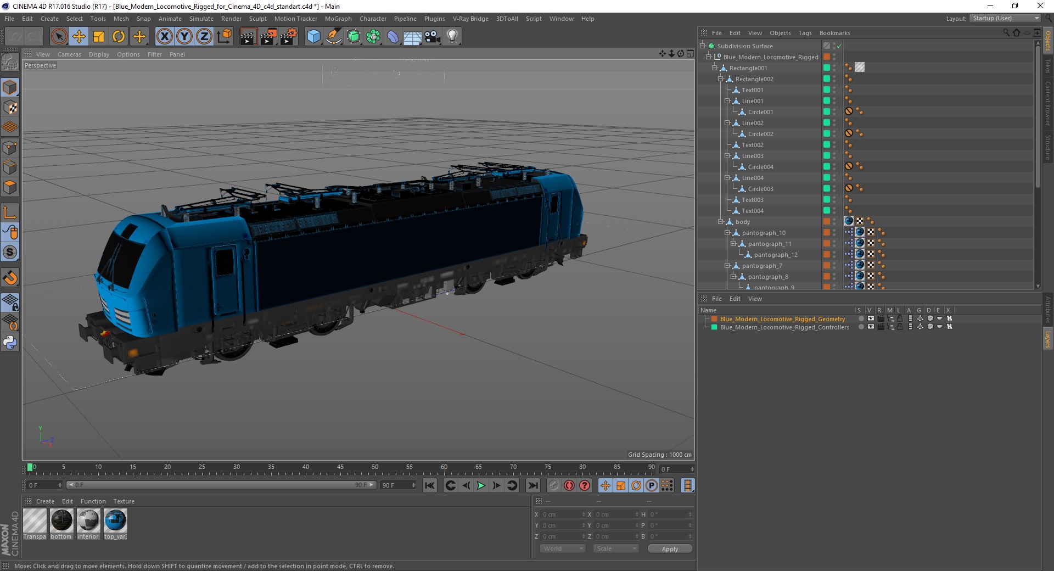Collapse the Rectangle002 tree node
Screen dimensions: 1054x571
tap(721, 79)
